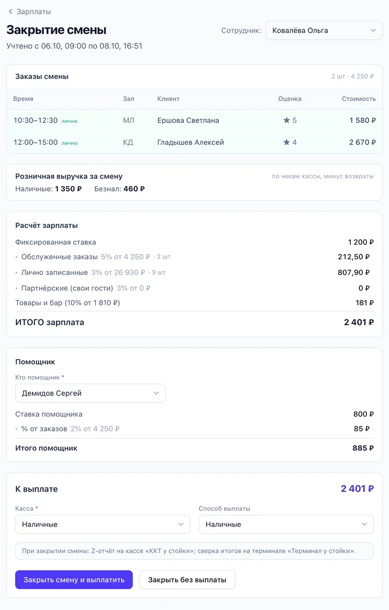Click client name Гладышев Алексей
The image size is (389, 610).
(191, 142)
